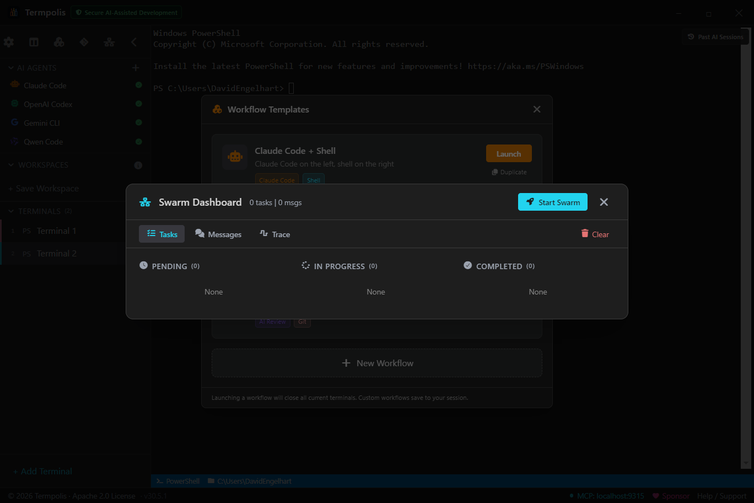The height and width of the screenshot is (503, 754).
Task: Toggle Qwen Code status check indicator
Action: (138, 141)
